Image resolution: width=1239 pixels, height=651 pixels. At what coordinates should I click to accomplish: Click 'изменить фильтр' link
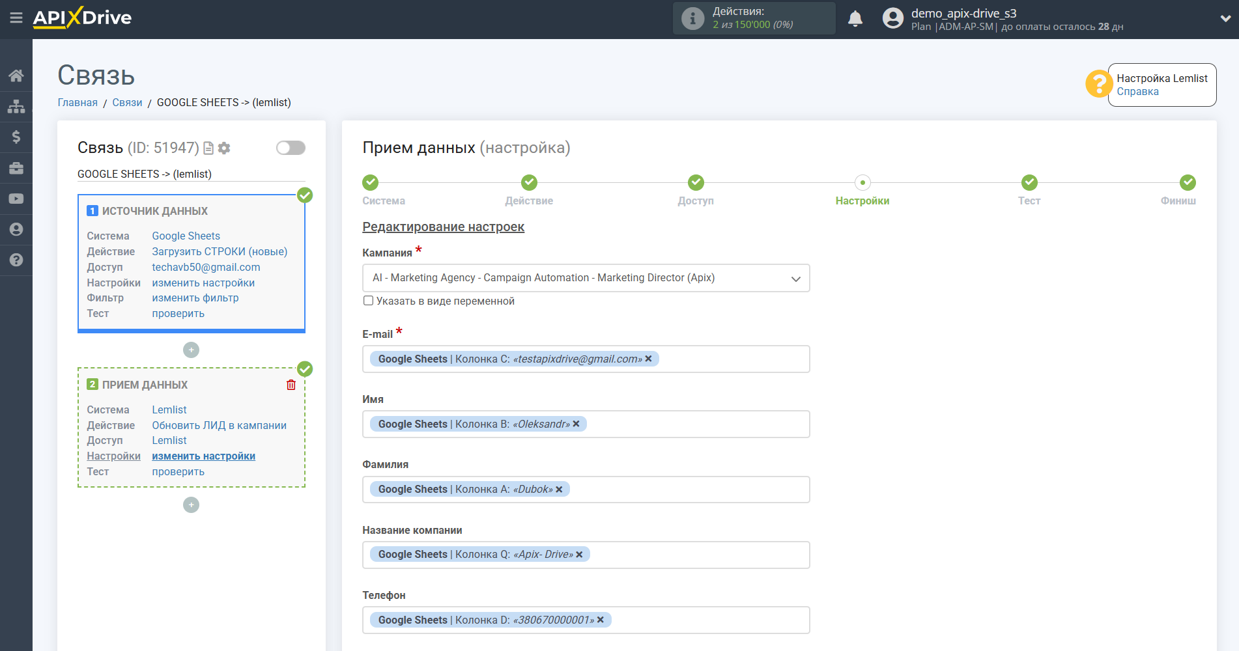195,298
